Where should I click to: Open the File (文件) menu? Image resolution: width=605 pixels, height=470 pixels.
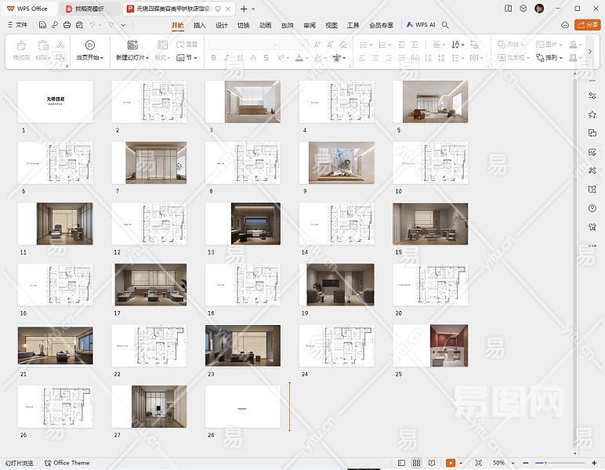click(x=17, y=25)
